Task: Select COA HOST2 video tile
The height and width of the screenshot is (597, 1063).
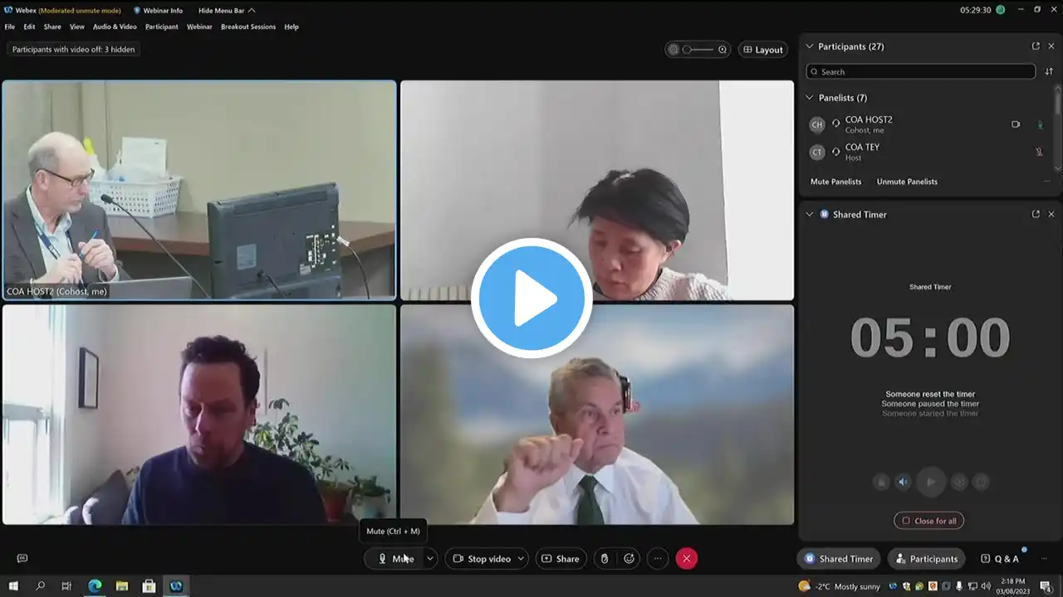Action: tap(199, 190)
